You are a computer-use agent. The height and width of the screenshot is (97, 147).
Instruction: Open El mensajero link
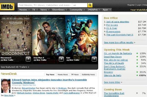point(113,31)
